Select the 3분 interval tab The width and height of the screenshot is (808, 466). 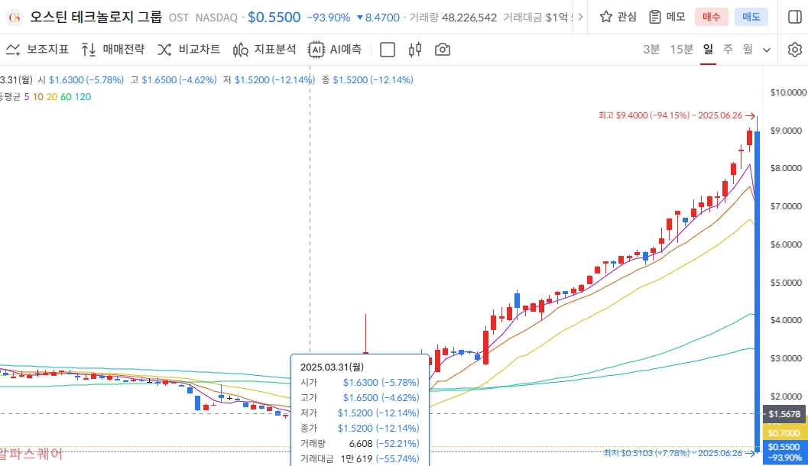click(651, 50)
